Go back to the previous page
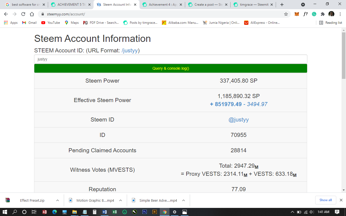This screenshot has height=216, width=346. coord(6,14)
